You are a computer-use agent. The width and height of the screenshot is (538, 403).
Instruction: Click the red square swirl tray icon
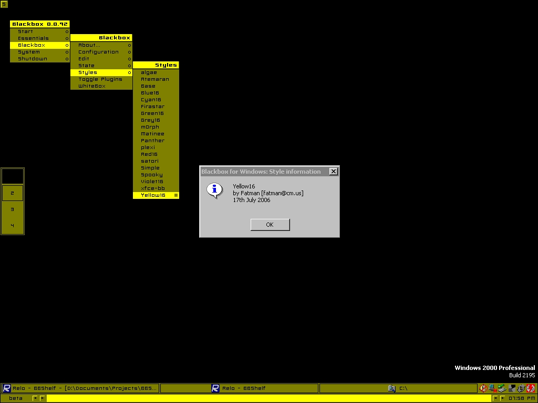tap(531, 388)
